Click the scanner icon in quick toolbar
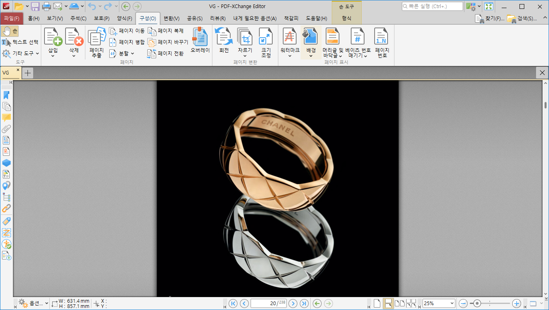This screenshot has width=549, height=310. [74, 6]
